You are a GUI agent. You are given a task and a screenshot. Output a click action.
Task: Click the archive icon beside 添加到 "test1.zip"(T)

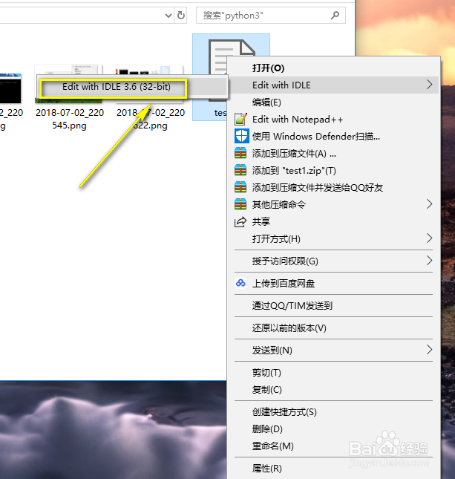tap(240, 170)
